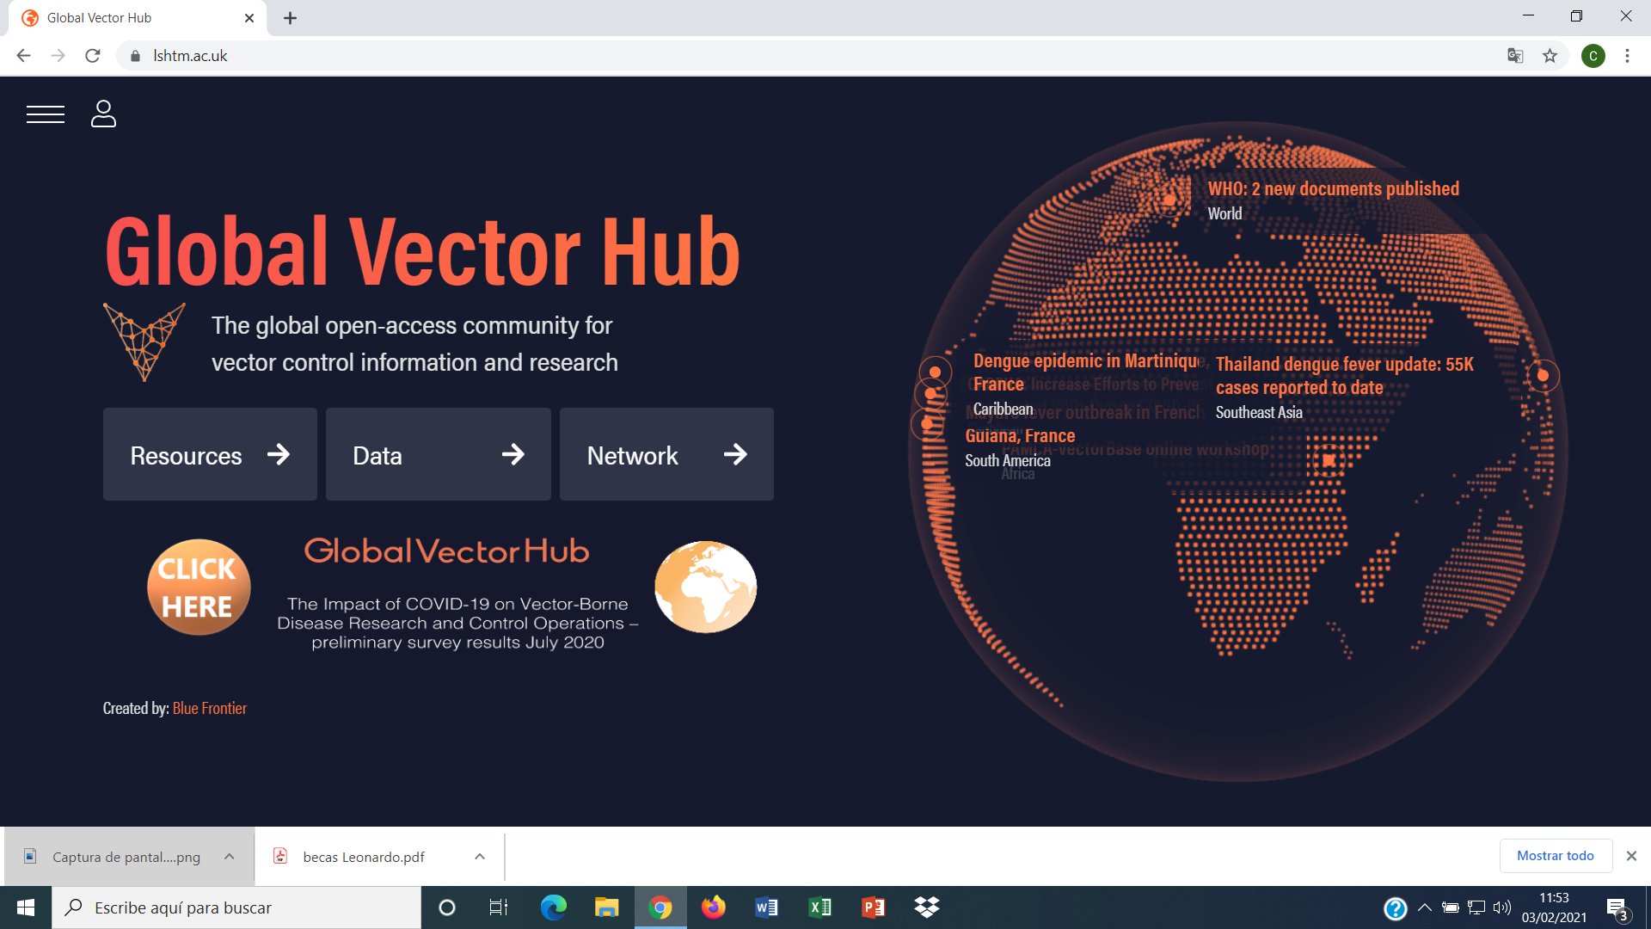Open File Explorer from the taskbar
The width and height of the screenshot is (1651, 929).
607,907
